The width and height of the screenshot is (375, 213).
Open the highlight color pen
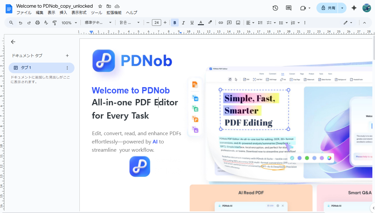click(210, 23)
